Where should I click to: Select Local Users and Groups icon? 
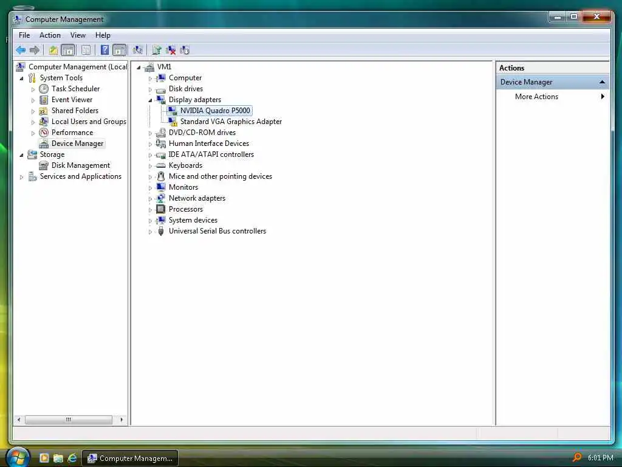[x=44, y=122]
